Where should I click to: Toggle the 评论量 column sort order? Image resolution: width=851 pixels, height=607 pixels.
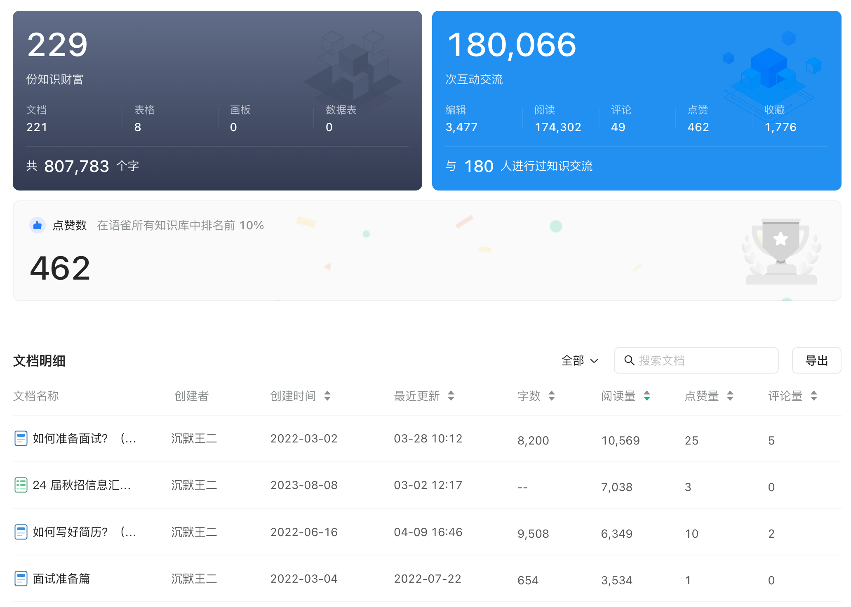[813, 396]
